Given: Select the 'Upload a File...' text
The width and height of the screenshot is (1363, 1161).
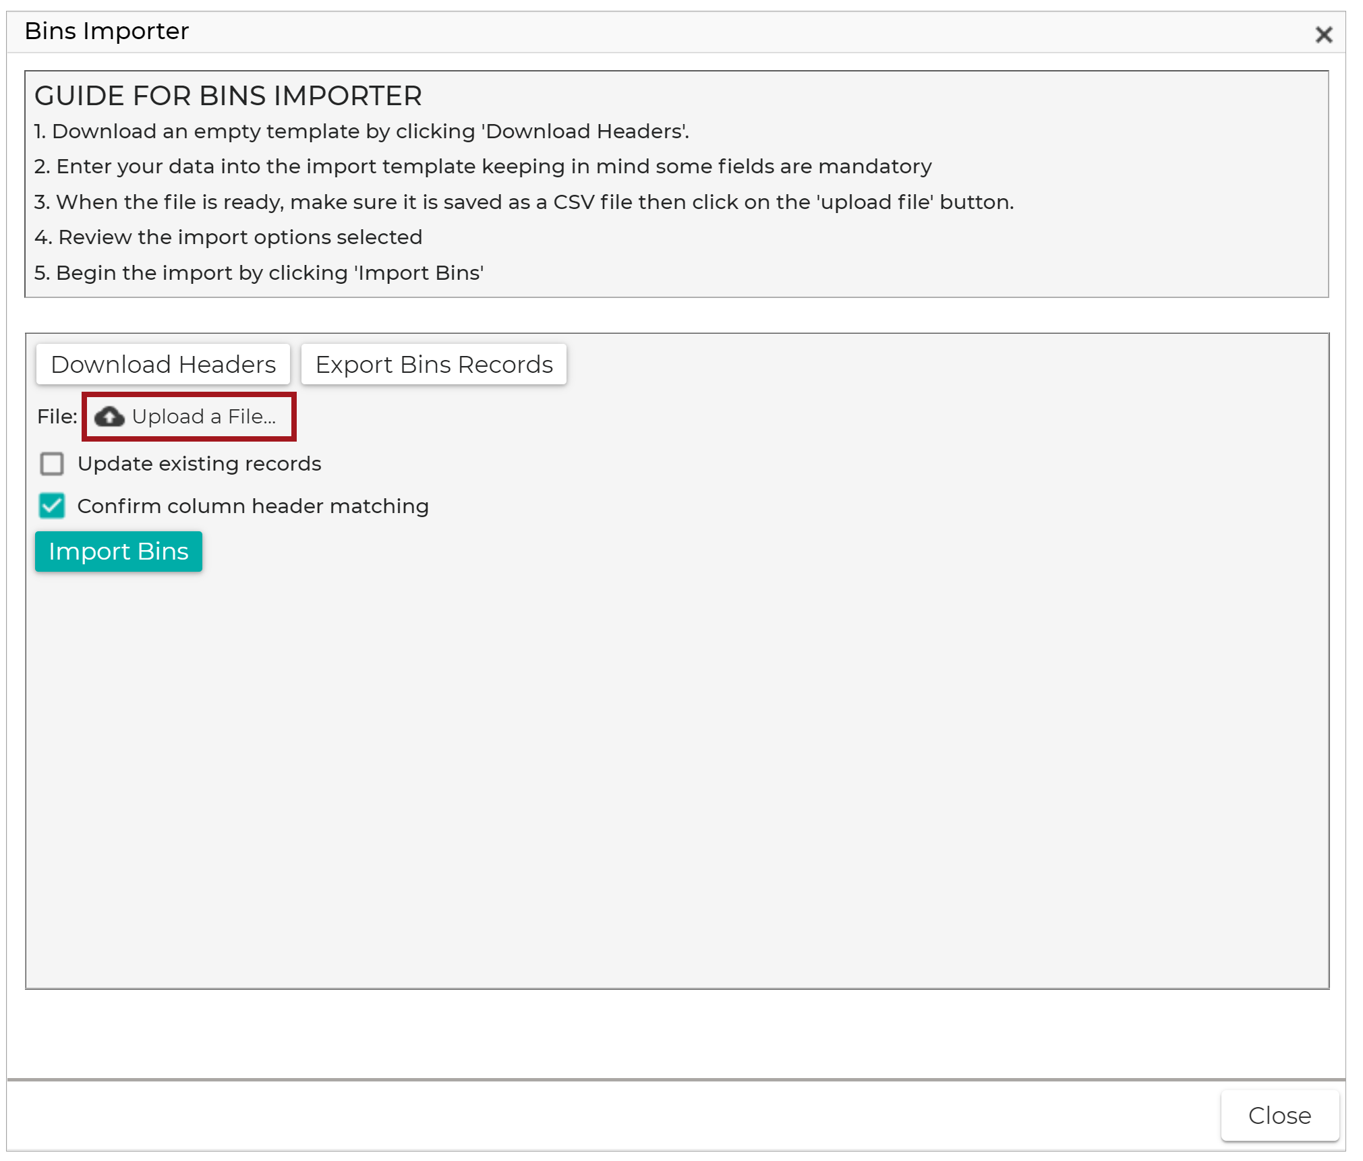Looking at the screenshot, I should [204, 417].
